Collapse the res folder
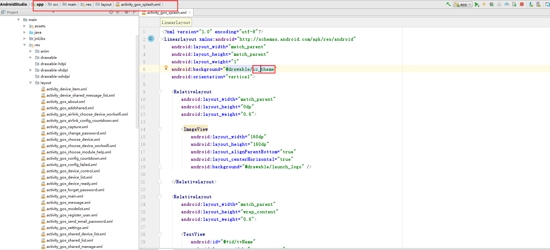 point(25,45)
